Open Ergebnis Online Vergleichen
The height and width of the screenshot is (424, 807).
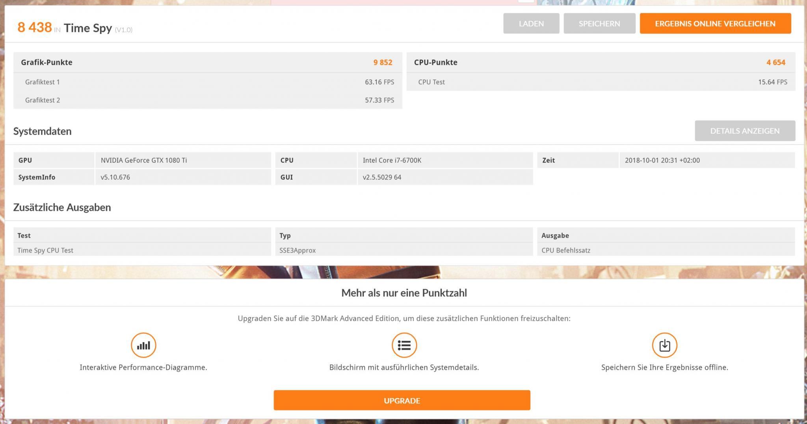[x=715, y=23]
